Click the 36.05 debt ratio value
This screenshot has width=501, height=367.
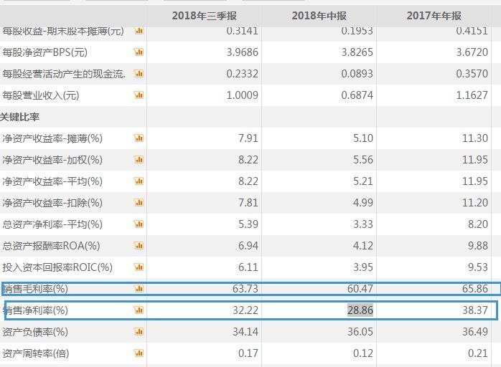coord(360,332)
